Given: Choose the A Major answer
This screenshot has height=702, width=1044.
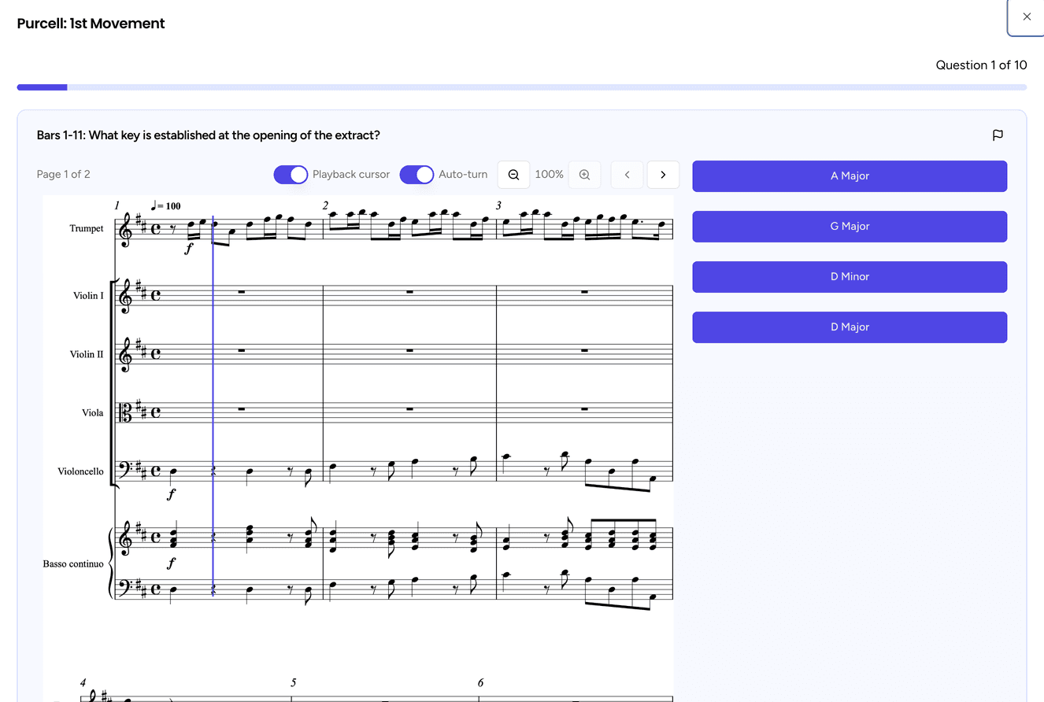Looking at the screenshot, I should coord(850,176).
